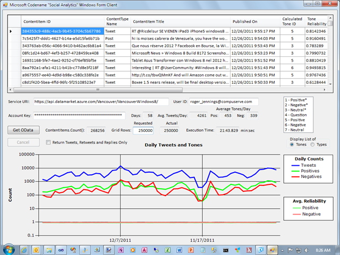Open the Windows Start menu orb
This screenshot has height=255, width=340.
pyautogui.click(x=10, y=249)
